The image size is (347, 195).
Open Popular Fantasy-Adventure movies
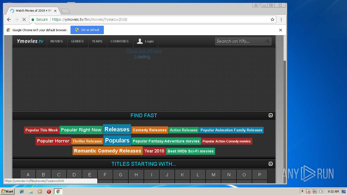(x=166, y=141)
